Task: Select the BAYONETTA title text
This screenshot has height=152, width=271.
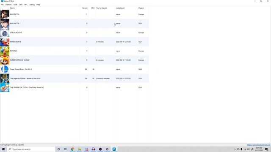Action: click(15, 14)
